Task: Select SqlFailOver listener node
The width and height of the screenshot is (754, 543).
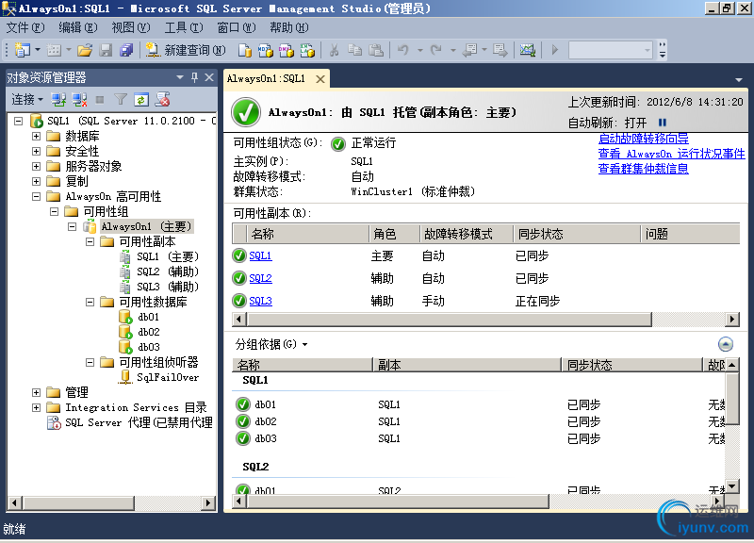Action: click(168, 377)
